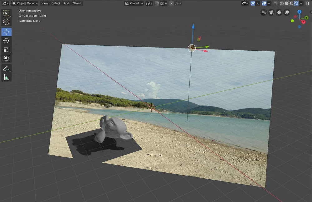
Task: Open the Add menu
Action: [x=66, y=3]
